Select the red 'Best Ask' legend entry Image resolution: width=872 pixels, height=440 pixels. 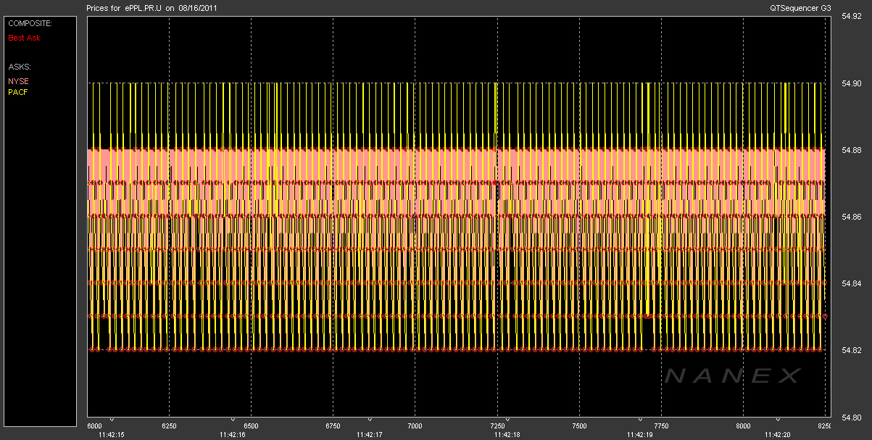click(24, 37)
